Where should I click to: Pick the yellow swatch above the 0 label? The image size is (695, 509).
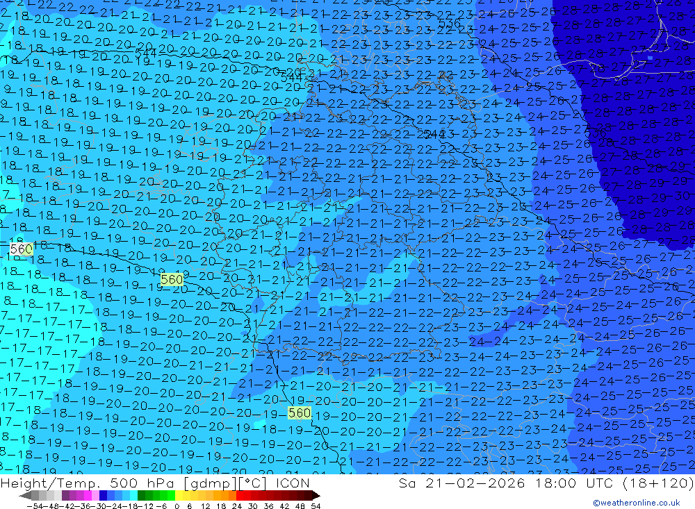(179, 495)
